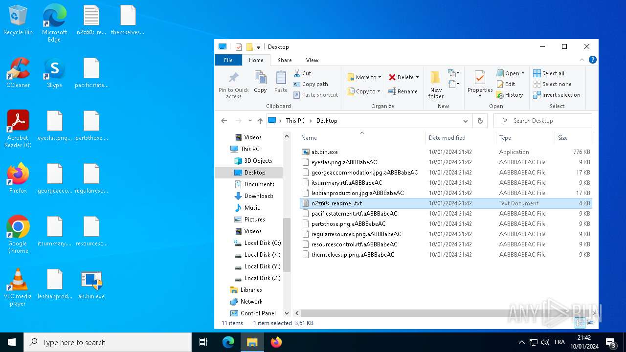
Task: Click the Acrobat Reader DC desktop icon
Action: coord(18,129)
